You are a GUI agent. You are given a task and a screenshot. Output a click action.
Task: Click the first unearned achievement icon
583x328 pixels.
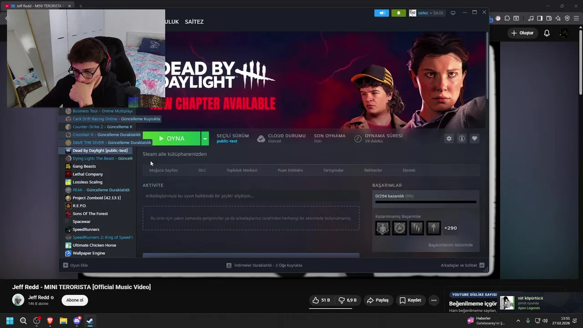click(383, 228)
